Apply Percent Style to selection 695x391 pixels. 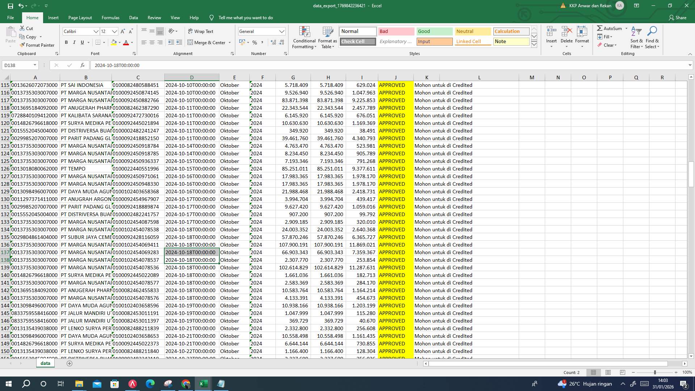click(254, 42)
